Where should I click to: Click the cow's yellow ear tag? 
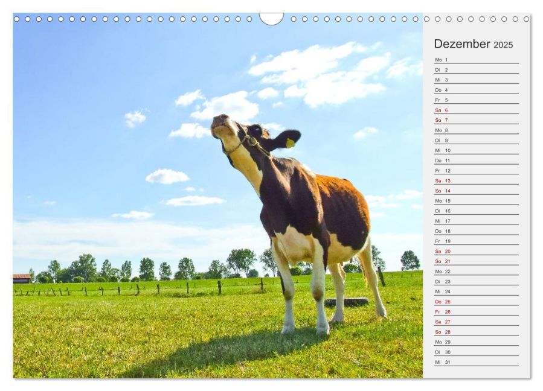(290, 143)
